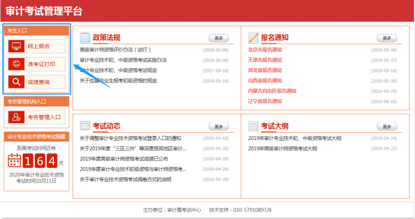Click date (2019-06-10) beside 辽宁省报名通知
This screenshot has height=219, width=415.
pyautogui.click(x=384, y=102)
